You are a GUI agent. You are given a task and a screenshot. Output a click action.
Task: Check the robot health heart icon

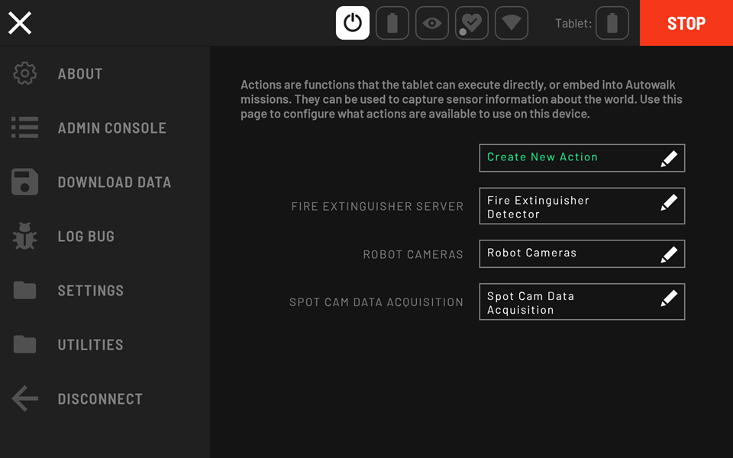pos(472,23)
